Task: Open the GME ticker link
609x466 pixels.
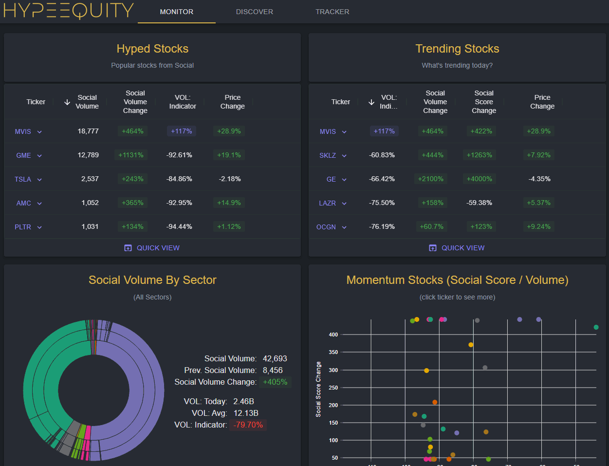Action: coord(23,155)
